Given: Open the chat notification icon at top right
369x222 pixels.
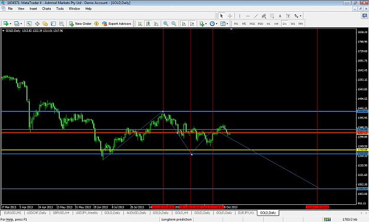Looking at the screenshot, I should point(364,15).
